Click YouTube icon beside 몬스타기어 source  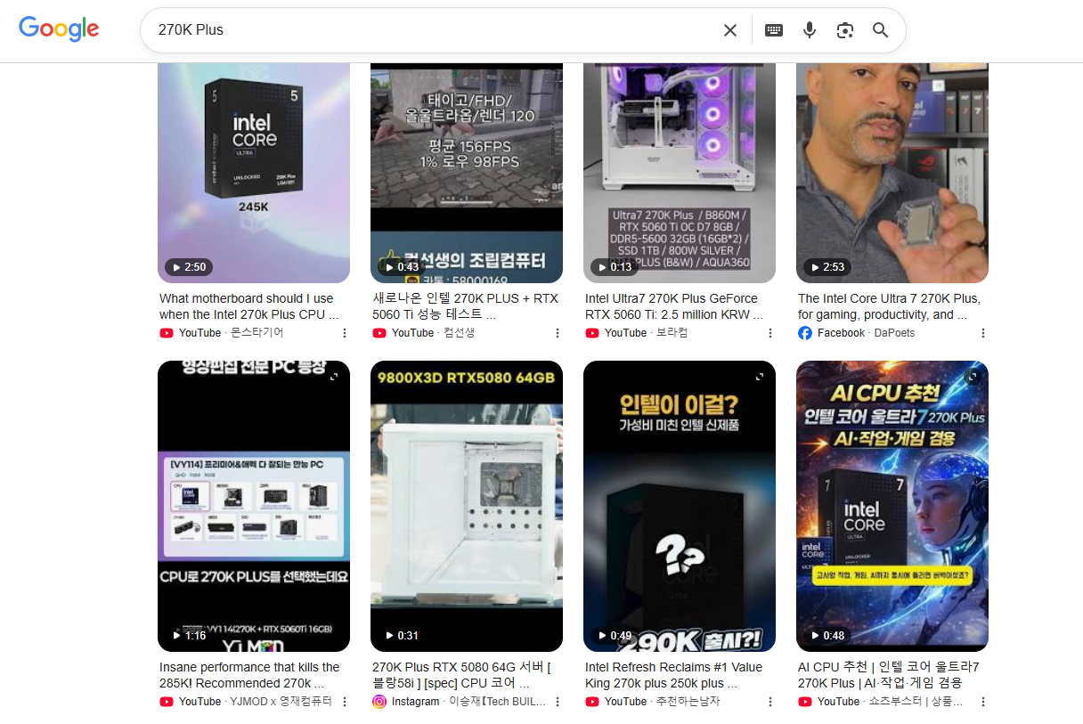(x=167, y=333)
